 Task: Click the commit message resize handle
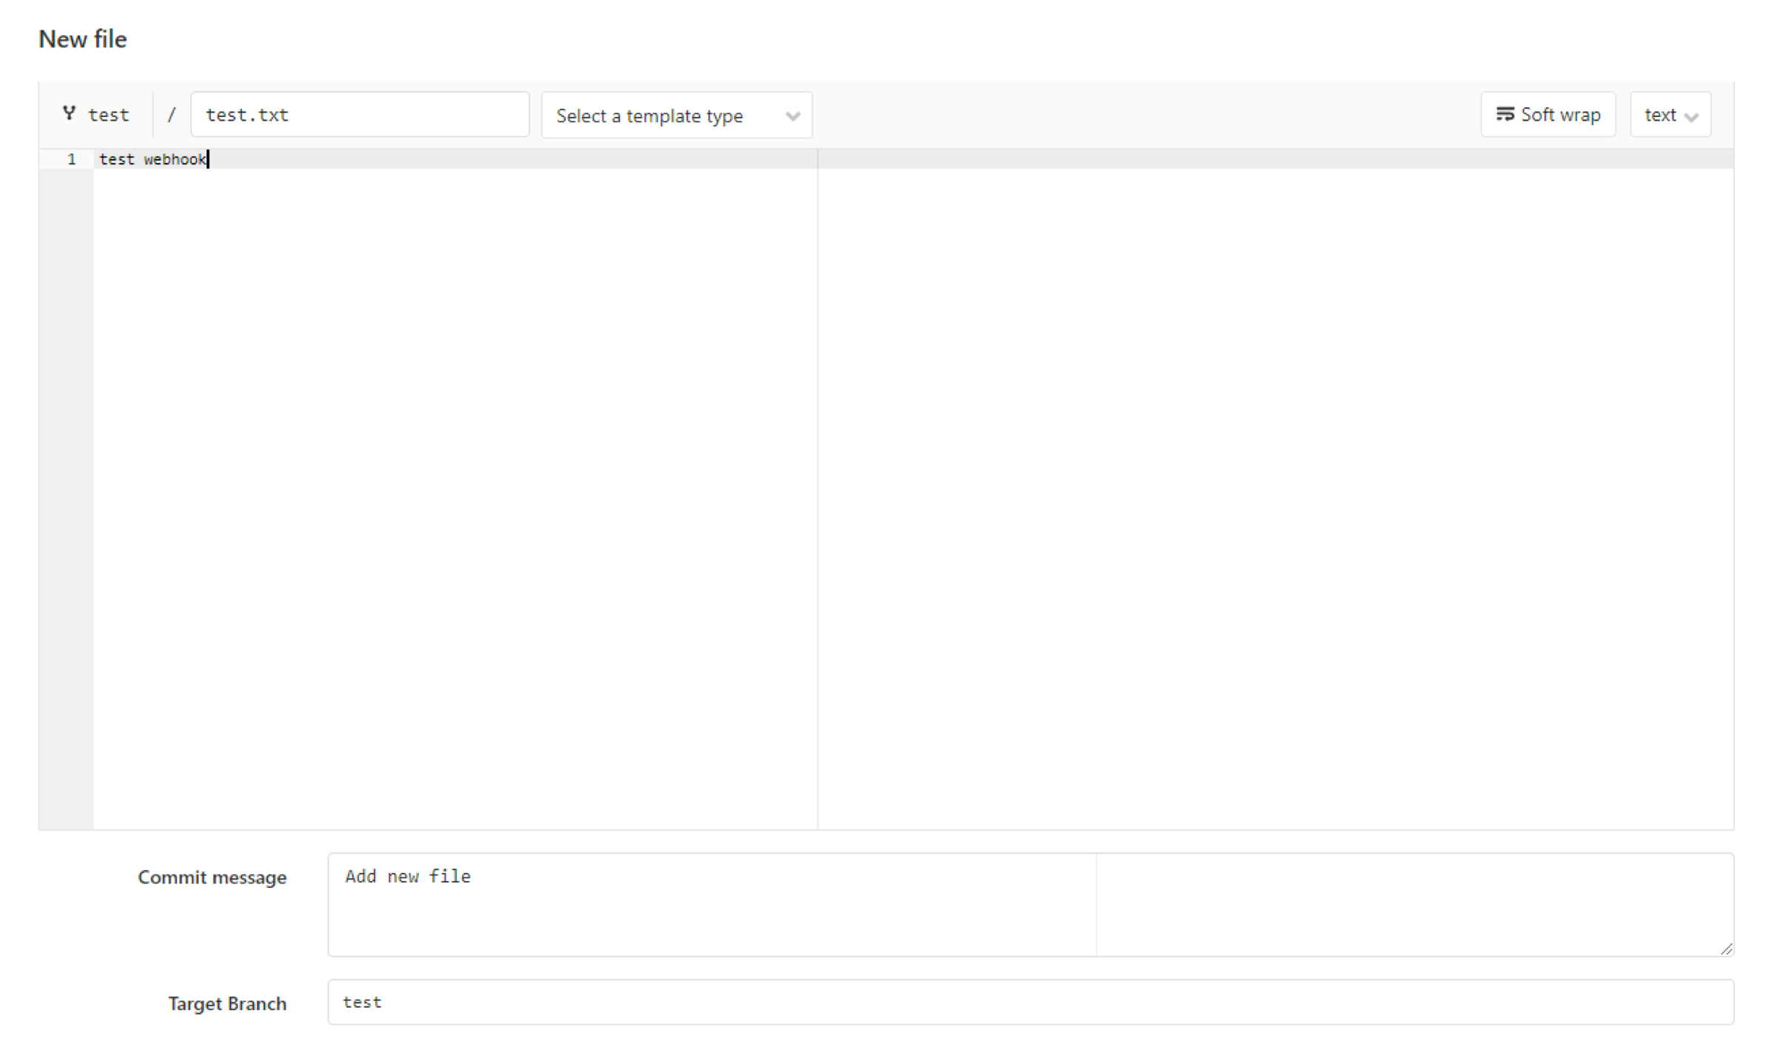[1726, 949]
